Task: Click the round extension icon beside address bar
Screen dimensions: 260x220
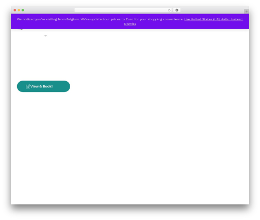Action: click(x=177, y=10)
